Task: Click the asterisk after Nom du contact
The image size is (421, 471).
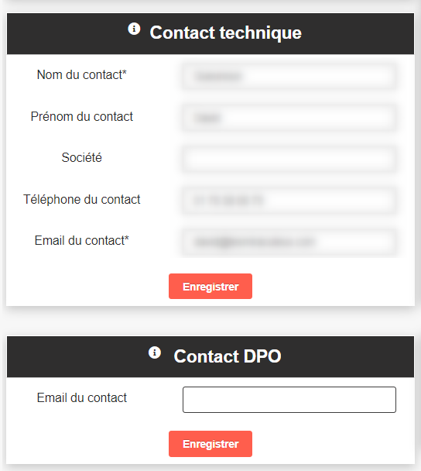Action: coord(125,73)
